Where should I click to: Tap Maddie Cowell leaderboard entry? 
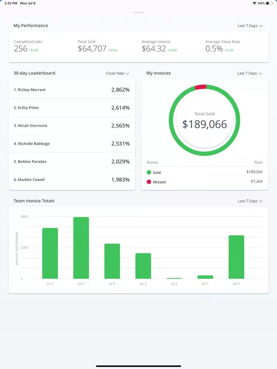click(x=72, y=180)
